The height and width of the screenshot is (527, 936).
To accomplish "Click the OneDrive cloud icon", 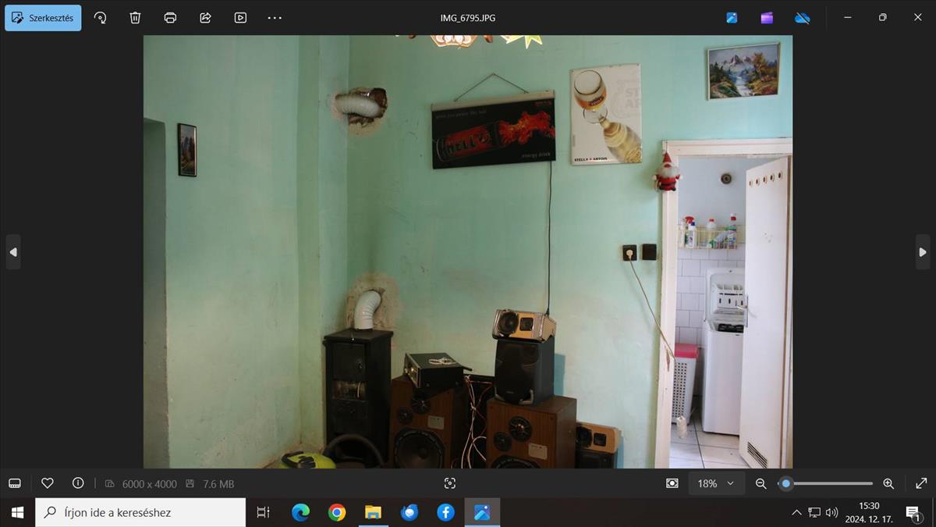I will [x=802, y=18].
